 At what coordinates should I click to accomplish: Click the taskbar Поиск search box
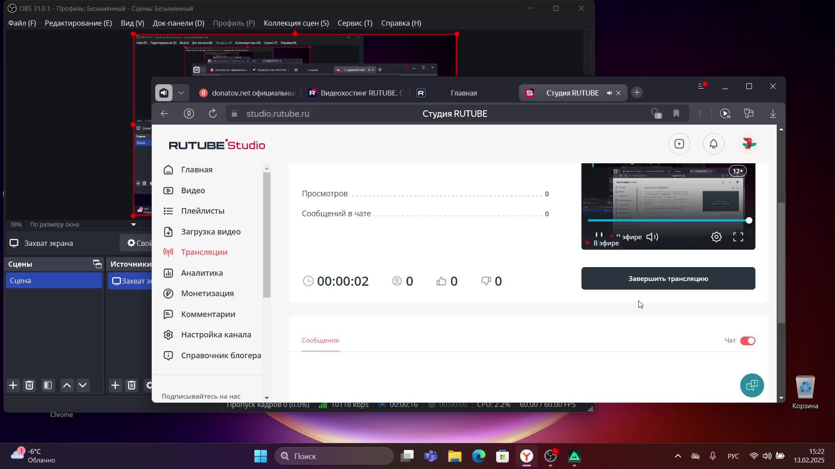point(334,456)
